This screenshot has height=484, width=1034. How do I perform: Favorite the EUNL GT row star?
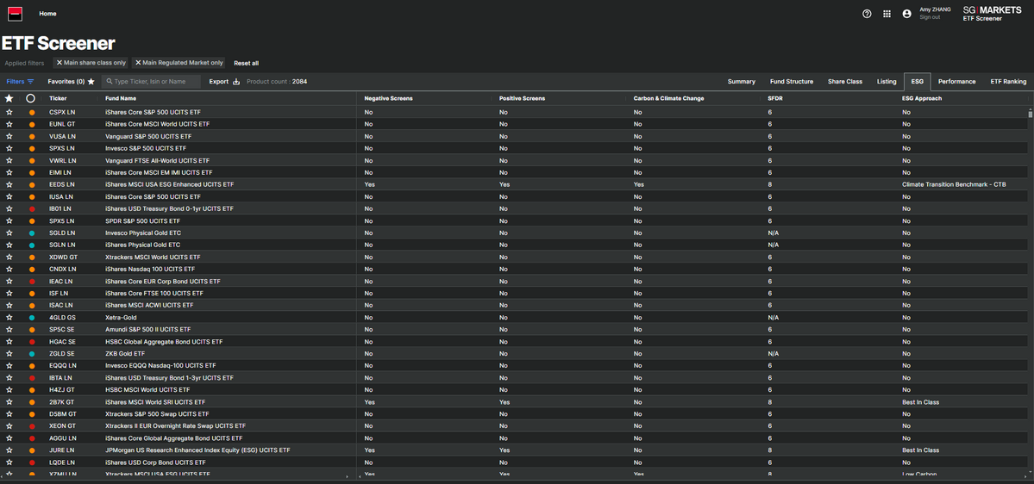9,124
